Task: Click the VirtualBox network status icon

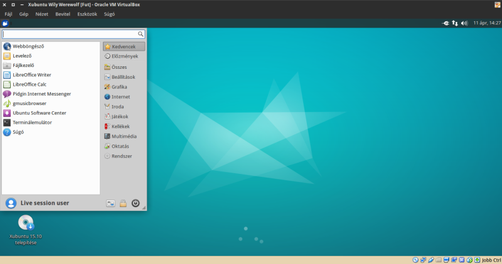Action: [x=423, y=260]
